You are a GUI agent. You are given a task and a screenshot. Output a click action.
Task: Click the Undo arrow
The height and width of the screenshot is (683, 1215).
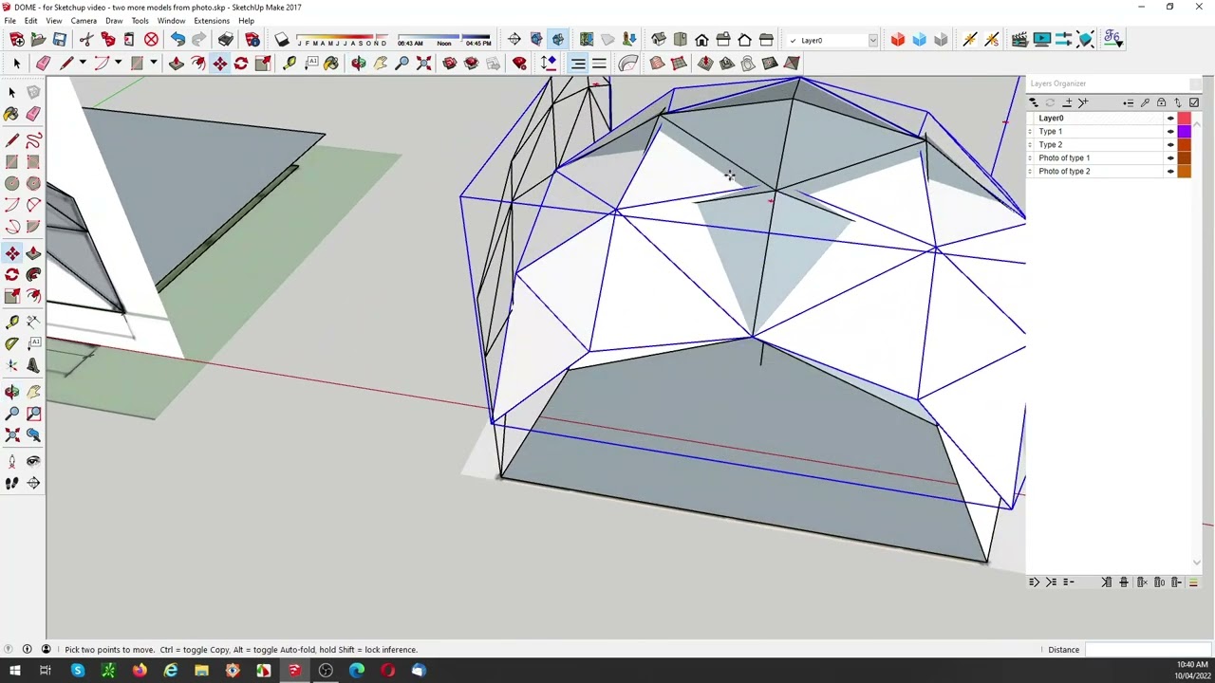178,40
